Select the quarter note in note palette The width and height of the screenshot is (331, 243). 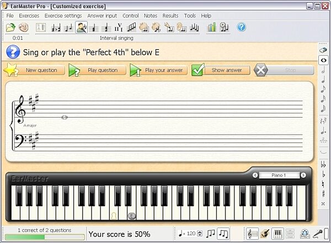(323, 80)
